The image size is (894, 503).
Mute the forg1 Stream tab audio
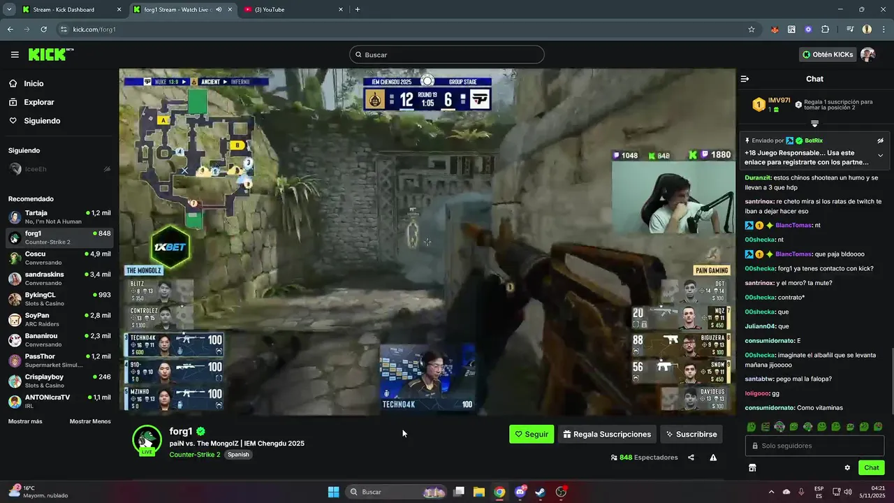pos(219,10)
